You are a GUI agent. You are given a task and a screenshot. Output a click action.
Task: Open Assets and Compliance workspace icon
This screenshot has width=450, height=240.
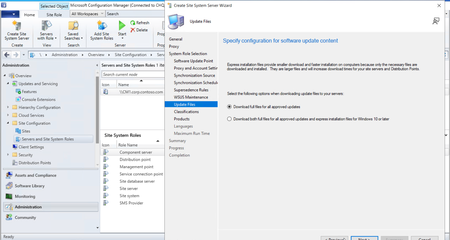9,175
